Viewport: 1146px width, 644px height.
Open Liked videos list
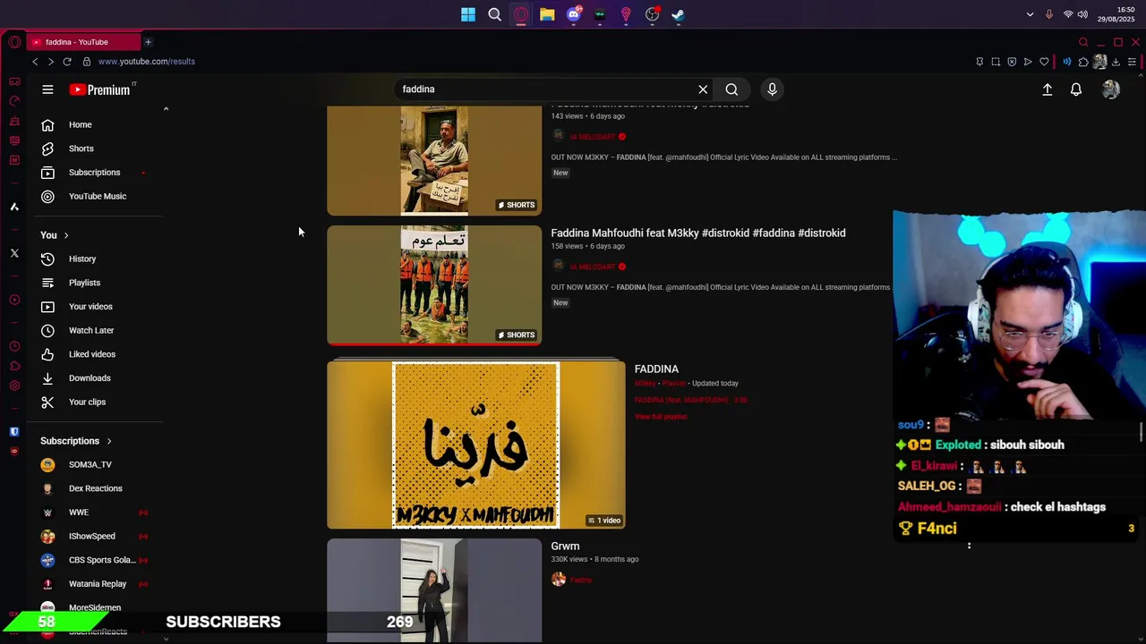(98, 354)
